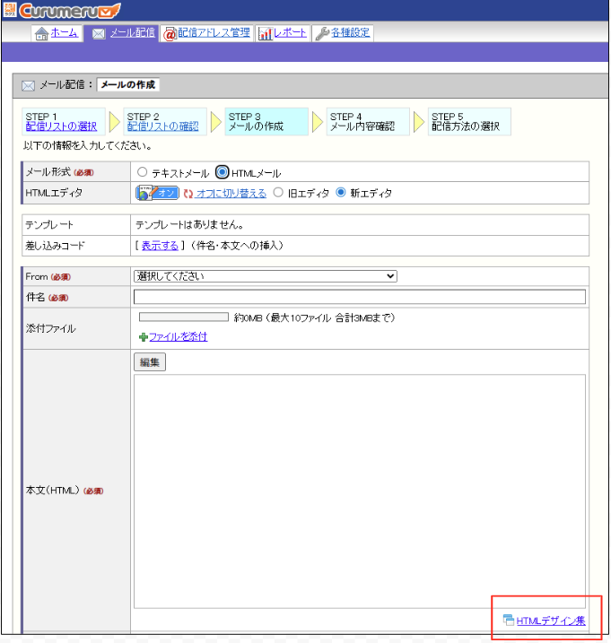This screenshot has width=611, height=643.
Task: Click the wrench icon for 各種設定
Action: tap(322, 33)
